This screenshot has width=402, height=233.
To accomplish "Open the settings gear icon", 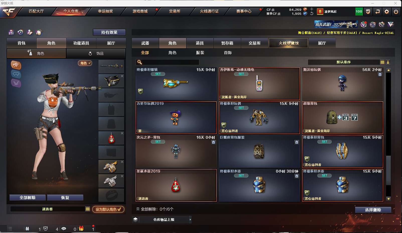I will (387, 12).
